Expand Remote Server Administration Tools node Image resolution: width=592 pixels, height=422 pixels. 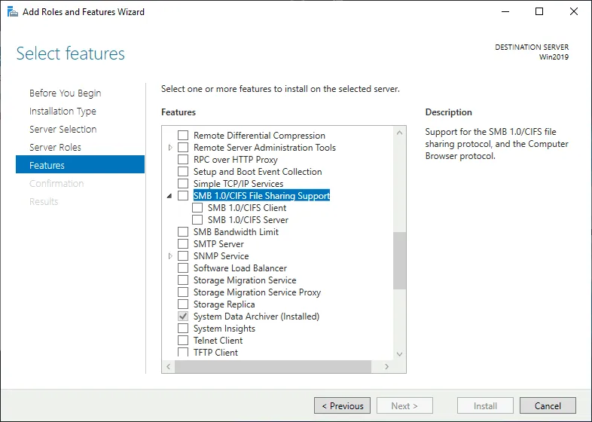tap(170, 148)
